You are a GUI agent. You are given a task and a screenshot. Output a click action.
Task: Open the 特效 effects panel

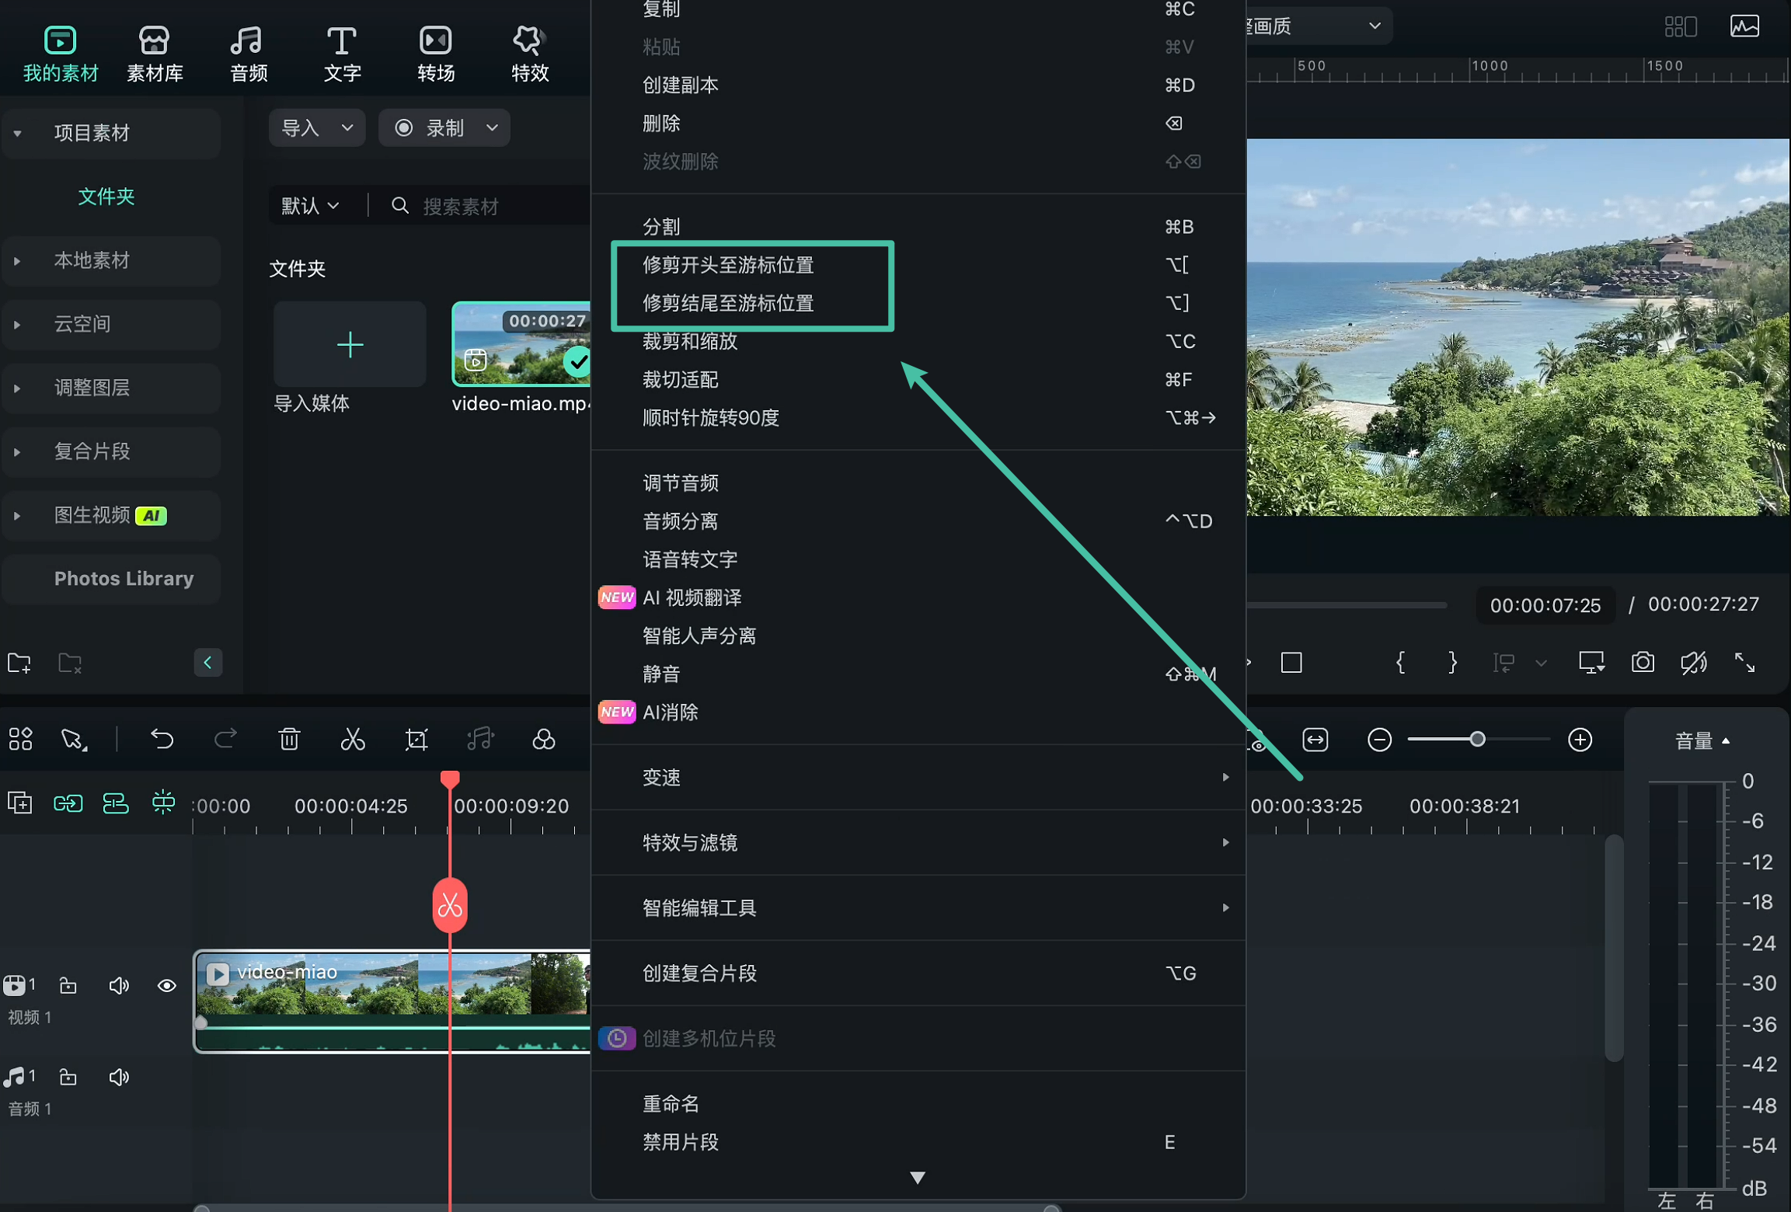click(528, 50)
